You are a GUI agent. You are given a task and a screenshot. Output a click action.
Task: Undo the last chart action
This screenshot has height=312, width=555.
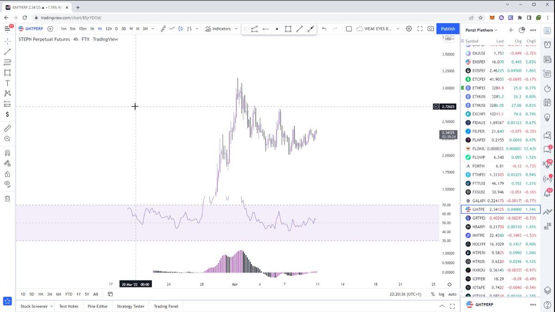[324, 29]
